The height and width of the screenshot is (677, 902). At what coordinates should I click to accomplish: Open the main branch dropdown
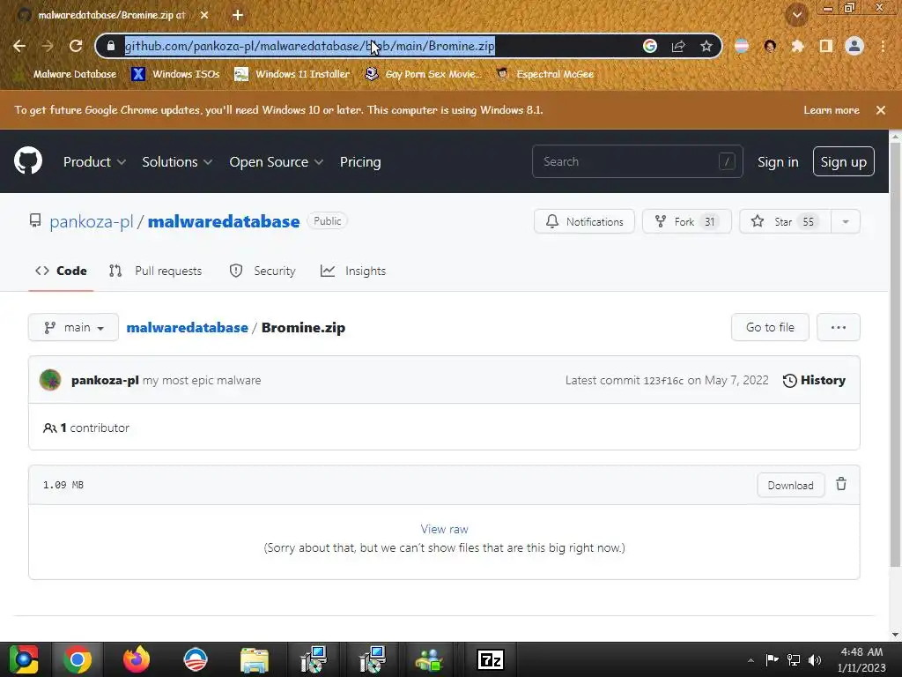coord(74,327)
